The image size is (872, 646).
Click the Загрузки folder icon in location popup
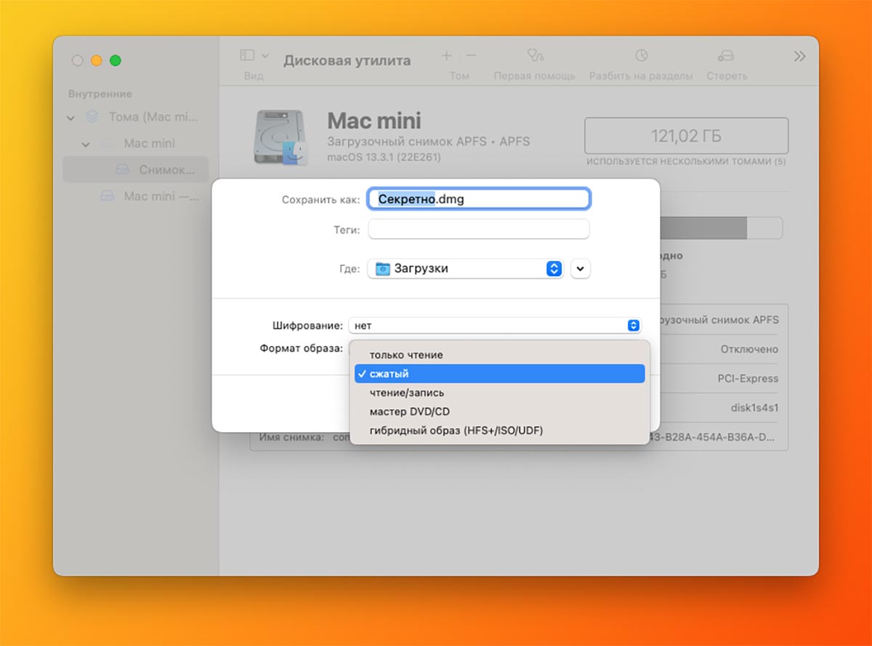382,269
